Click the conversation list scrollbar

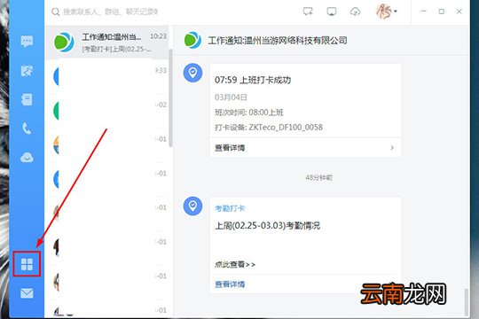(170, 97)
